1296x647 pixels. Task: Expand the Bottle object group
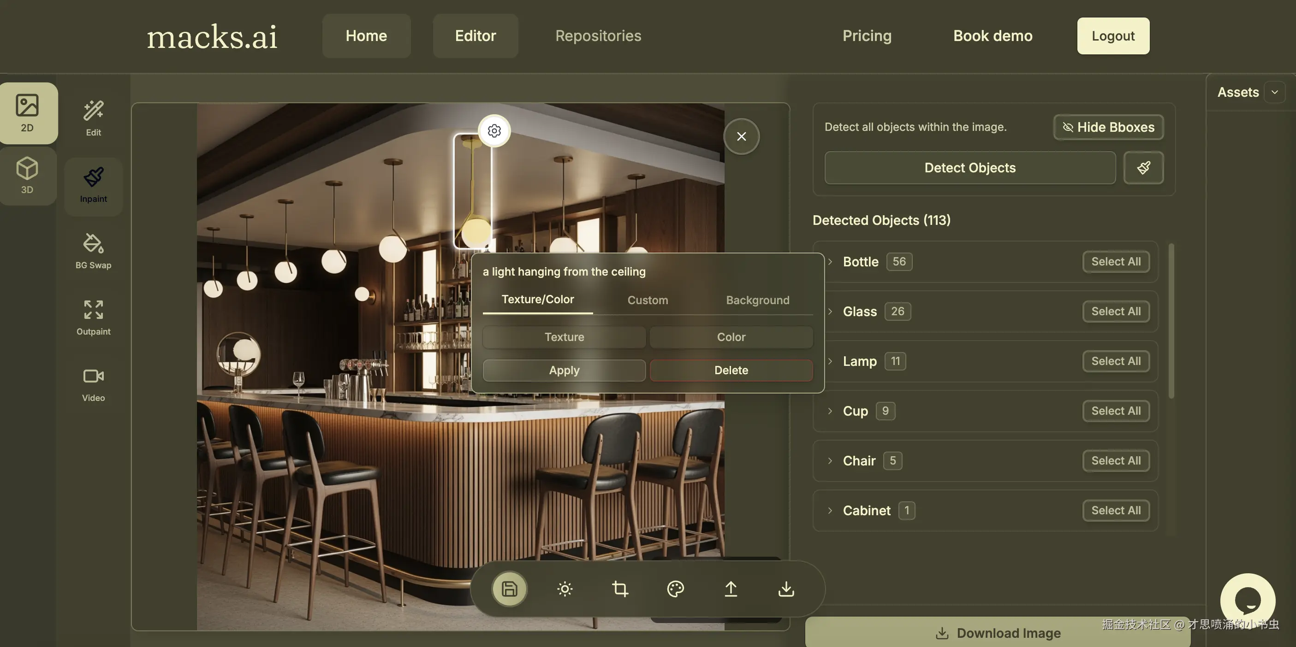point(830,261)
